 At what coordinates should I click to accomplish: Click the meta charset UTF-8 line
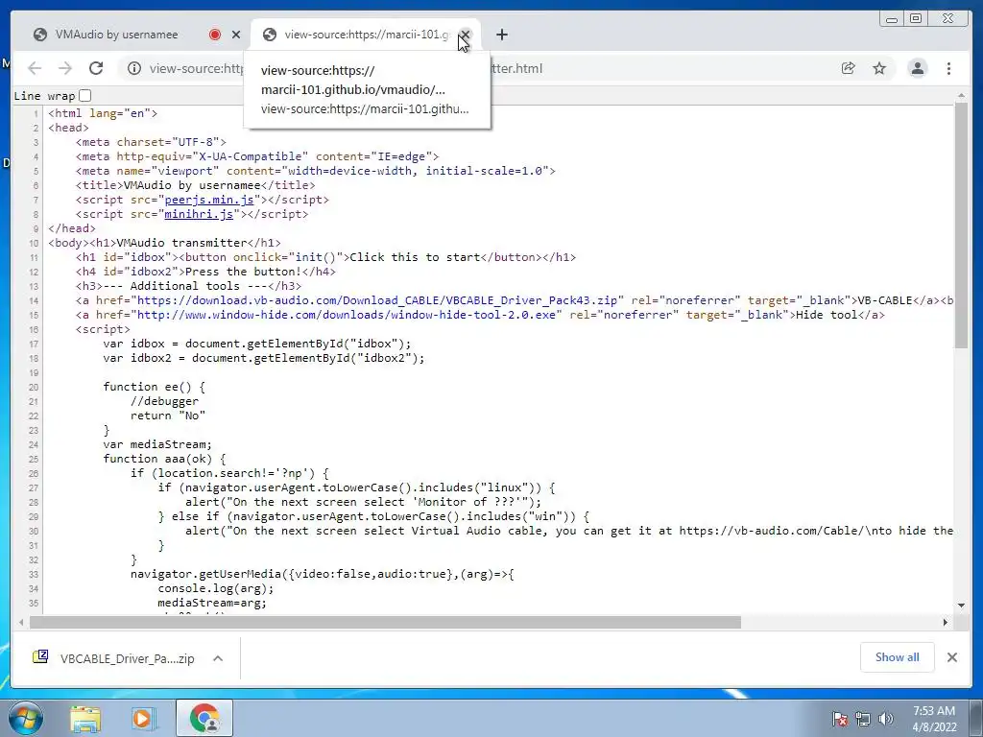pos(151,142)
